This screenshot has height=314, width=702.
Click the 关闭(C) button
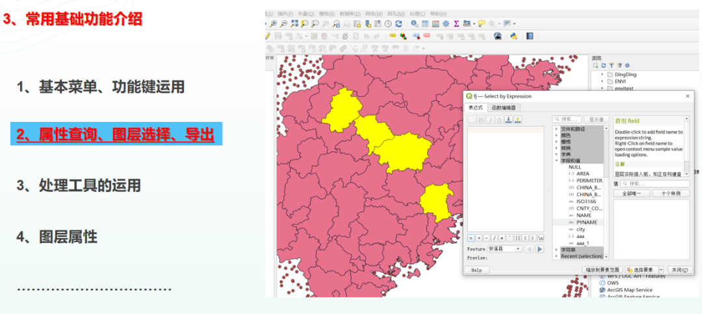click(x=680, y=271)
